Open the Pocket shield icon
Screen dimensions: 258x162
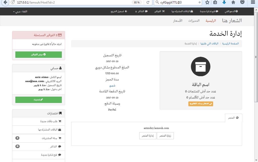click(242, 3)
